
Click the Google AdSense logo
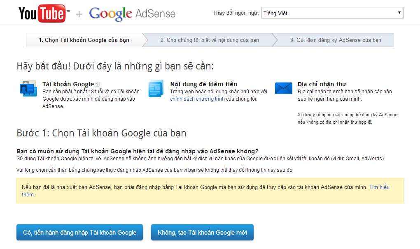point(132,14)
